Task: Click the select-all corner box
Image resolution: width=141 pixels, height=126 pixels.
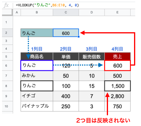Action: click(7, 12)
